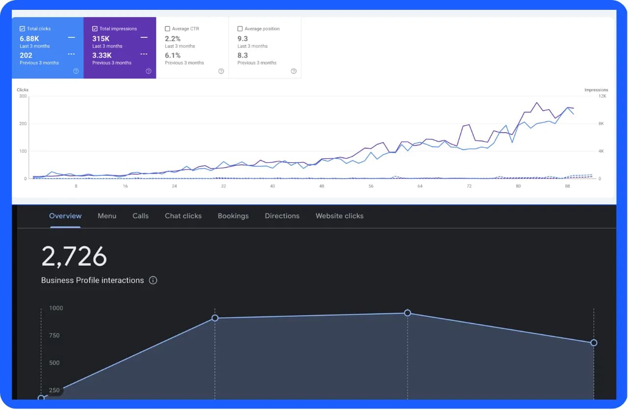Enable the Average position checkbox
This screenshot has width=628, height=410.
240,29
